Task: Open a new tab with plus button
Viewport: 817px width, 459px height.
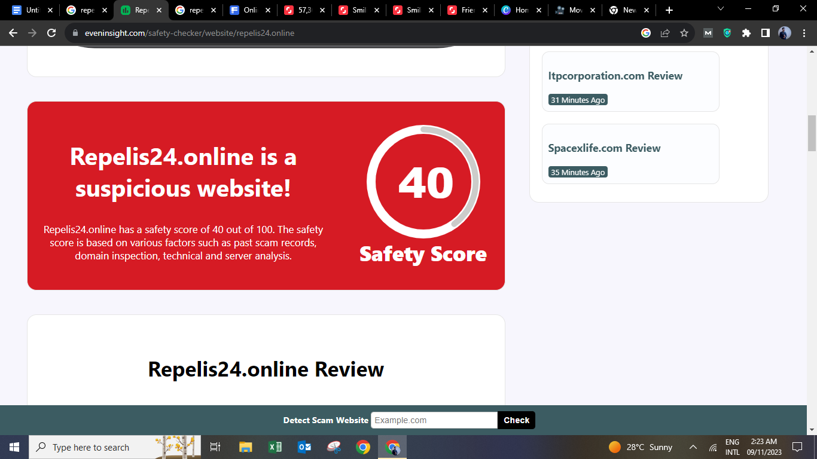Action: tap(669, 10)
